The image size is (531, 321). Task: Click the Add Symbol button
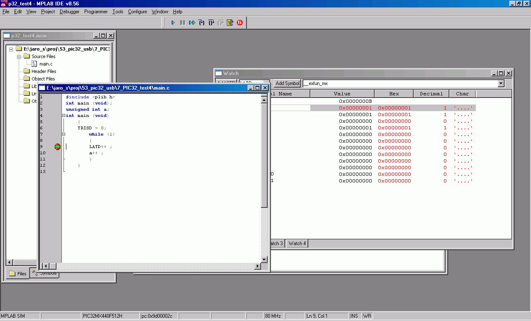(287, 83)
